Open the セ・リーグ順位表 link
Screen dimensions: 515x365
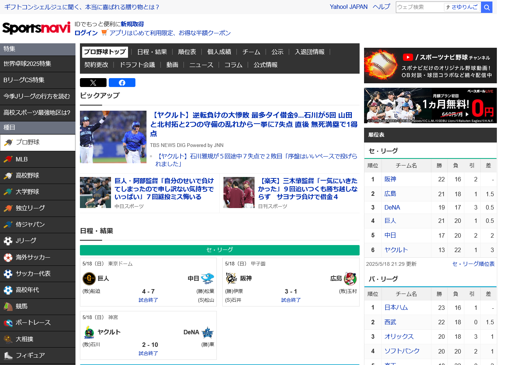coord(474,264)
